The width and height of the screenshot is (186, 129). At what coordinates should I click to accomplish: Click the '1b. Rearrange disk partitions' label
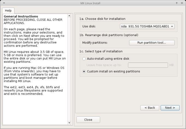[109, 35]
